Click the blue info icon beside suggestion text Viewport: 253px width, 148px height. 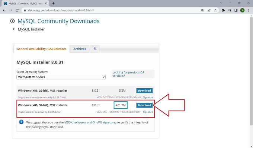[21, 122]
